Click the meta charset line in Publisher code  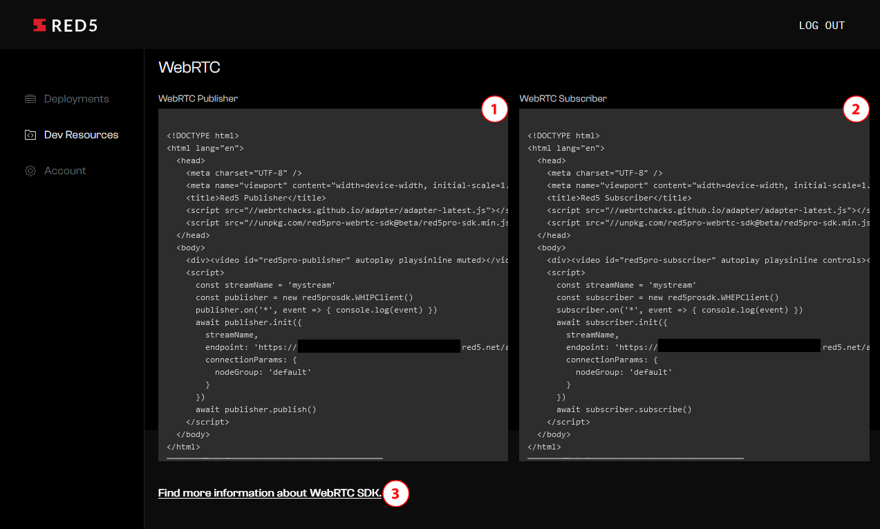click(244, 173)
